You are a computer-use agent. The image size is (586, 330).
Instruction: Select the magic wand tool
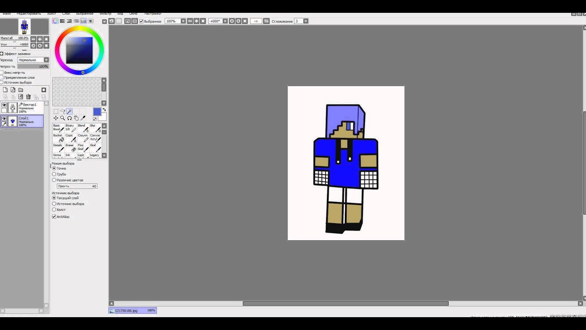[70, 111]
